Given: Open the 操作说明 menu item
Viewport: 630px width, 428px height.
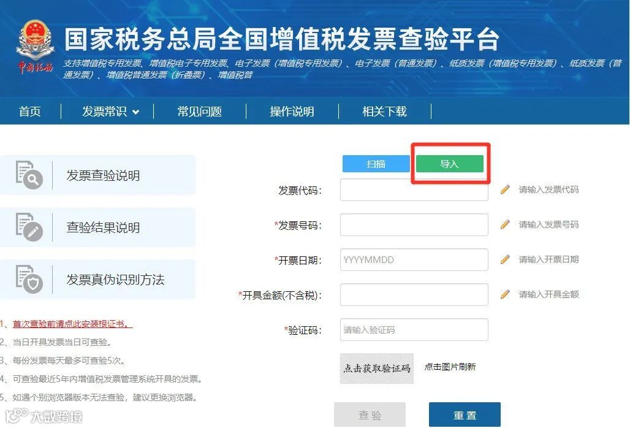Looking at the screenshot, I should pyautogui.click(x=292, y=112).
